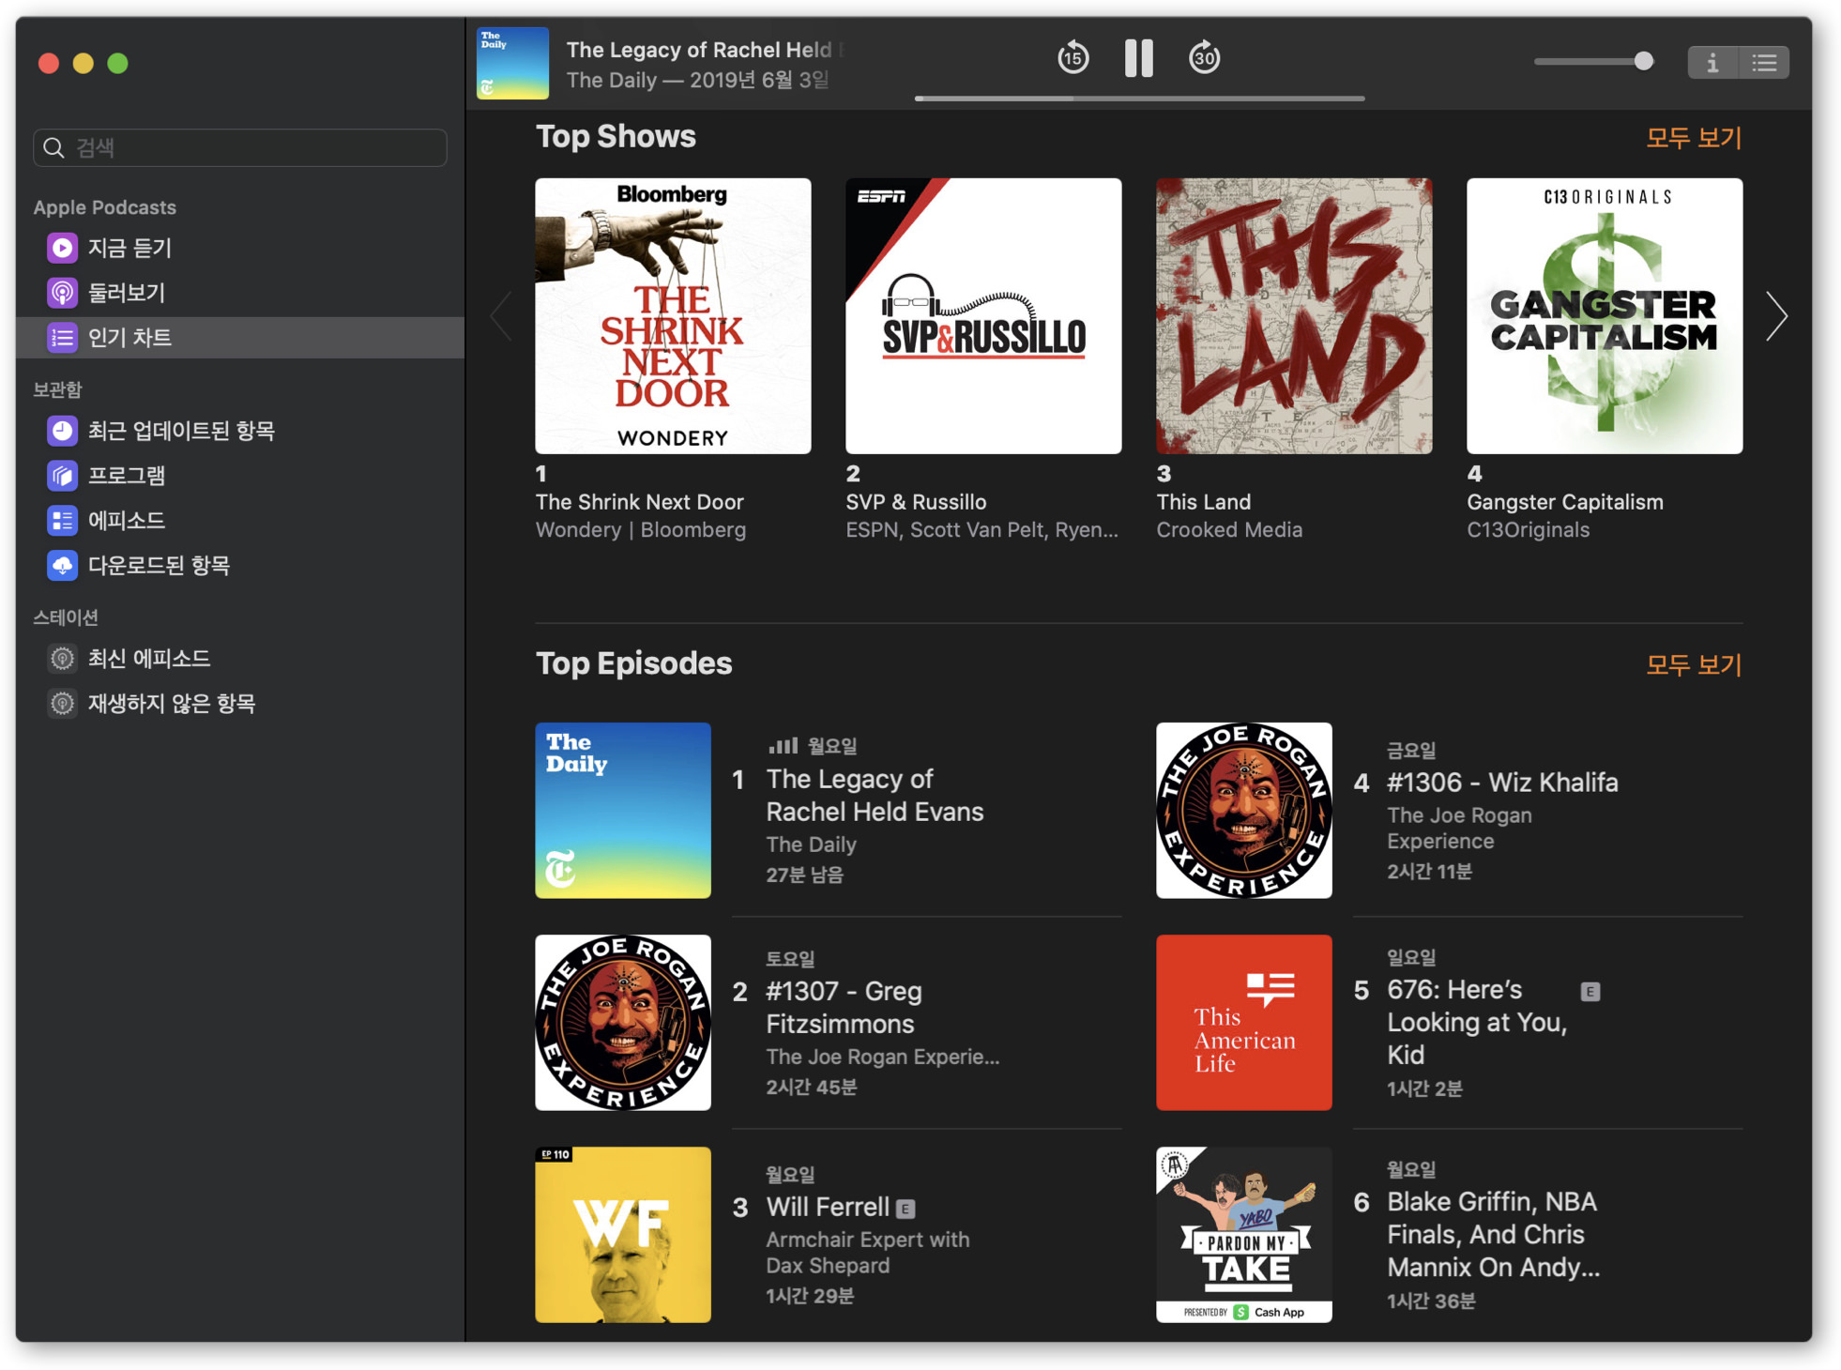Select 인기 차트 sidebar item
The image size is (1841, 1370).
click(129, 338)
